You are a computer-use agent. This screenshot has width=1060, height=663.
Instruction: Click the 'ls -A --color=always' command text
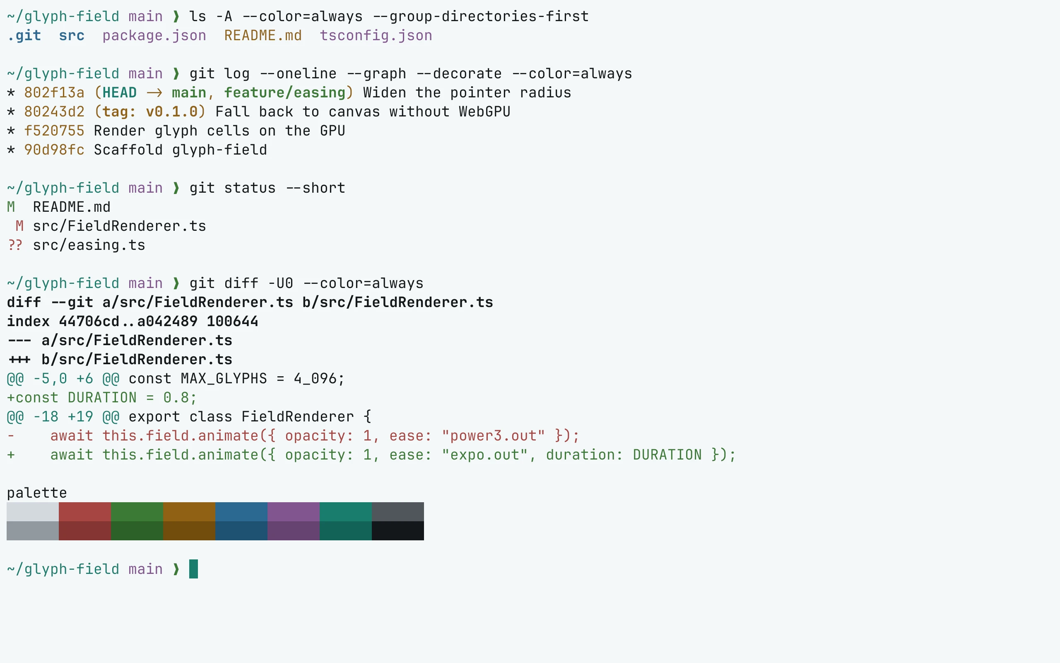[x=276, y=17]
